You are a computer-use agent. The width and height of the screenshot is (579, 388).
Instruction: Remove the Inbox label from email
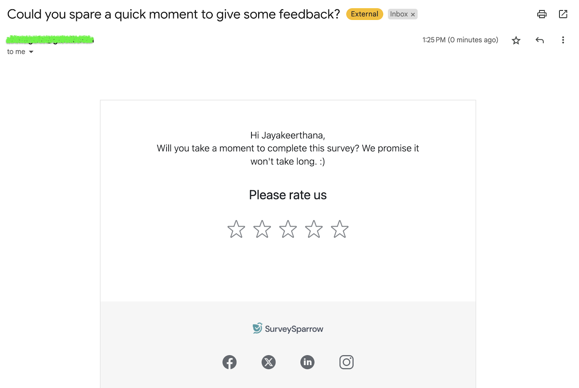point(413,14)
